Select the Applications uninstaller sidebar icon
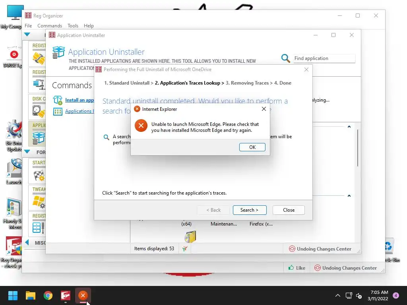The width and height of the screenshot is (407, 305). point(39,138)
